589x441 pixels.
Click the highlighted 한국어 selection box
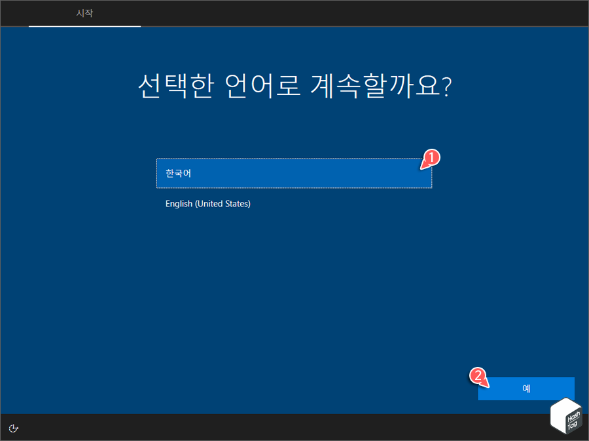[294, 174]
